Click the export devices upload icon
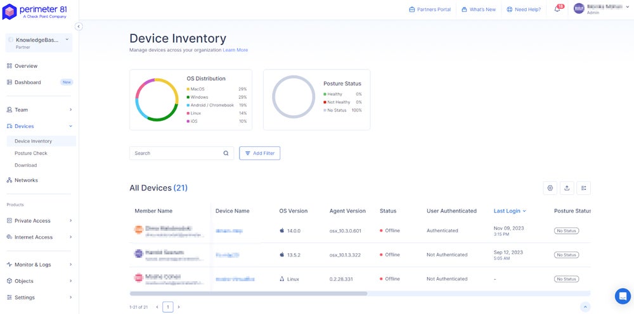This screenshot has height=314, width=634. 567,188
